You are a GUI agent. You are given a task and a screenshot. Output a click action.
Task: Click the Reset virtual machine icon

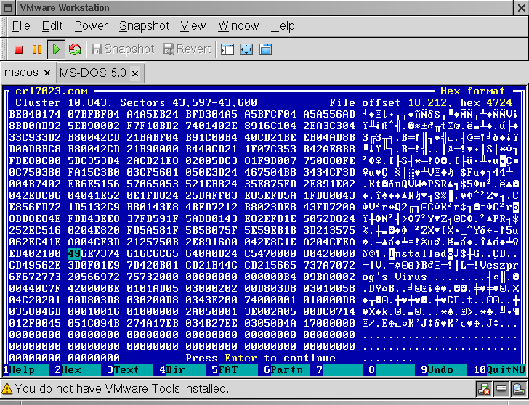pyautogui.click(x=75, y=49)
